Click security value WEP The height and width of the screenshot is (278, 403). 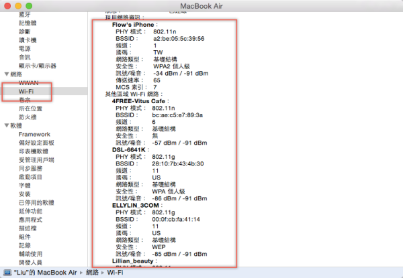[159, 247]
